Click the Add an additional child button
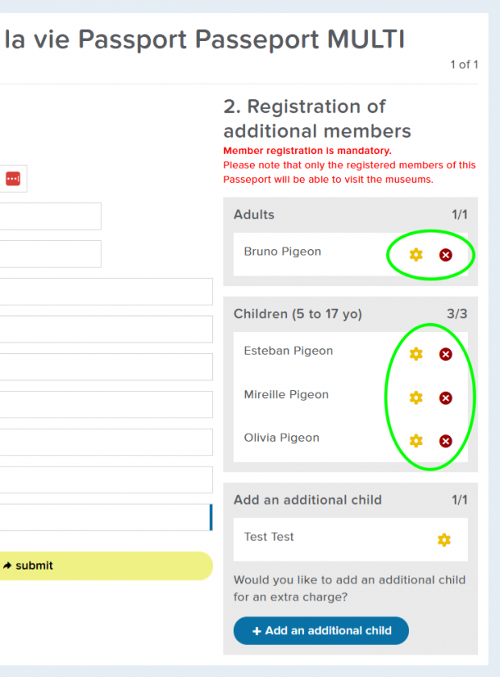The width and height of the screenshot is (500, 677). [x=321, y=630]
